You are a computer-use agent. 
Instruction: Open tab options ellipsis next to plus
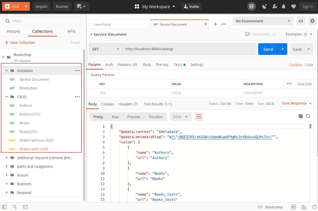(x=224, y=24)
